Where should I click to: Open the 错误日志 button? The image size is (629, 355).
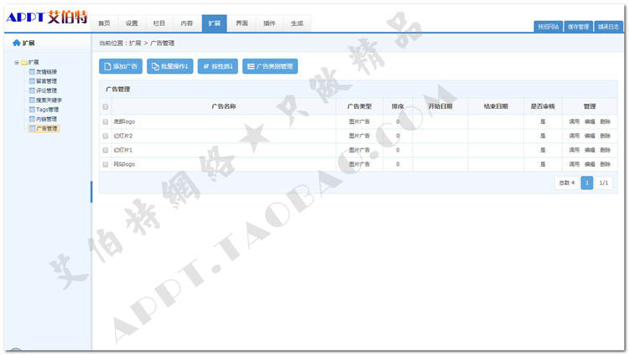tap(608, 27)
